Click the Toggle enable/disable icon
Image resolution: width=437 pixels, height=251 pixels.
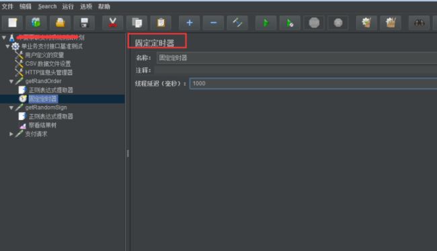pyautogui.click(x=237, y=23)
